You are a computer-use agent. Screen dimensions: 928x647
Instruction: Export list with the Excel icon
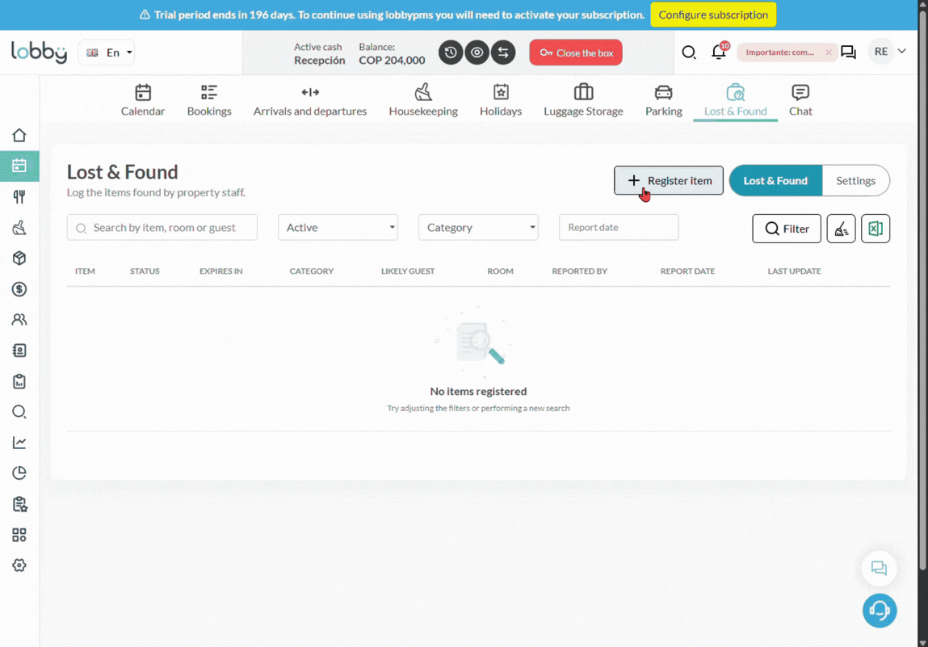pos(876,229)
